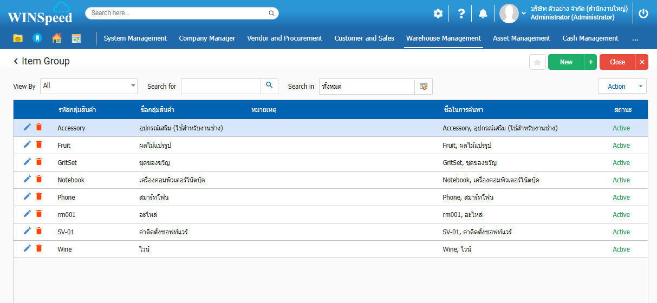This screenshot has width=657, height=303.
Task: Delete the Wine item group
Action: click(x=38, y=249)
